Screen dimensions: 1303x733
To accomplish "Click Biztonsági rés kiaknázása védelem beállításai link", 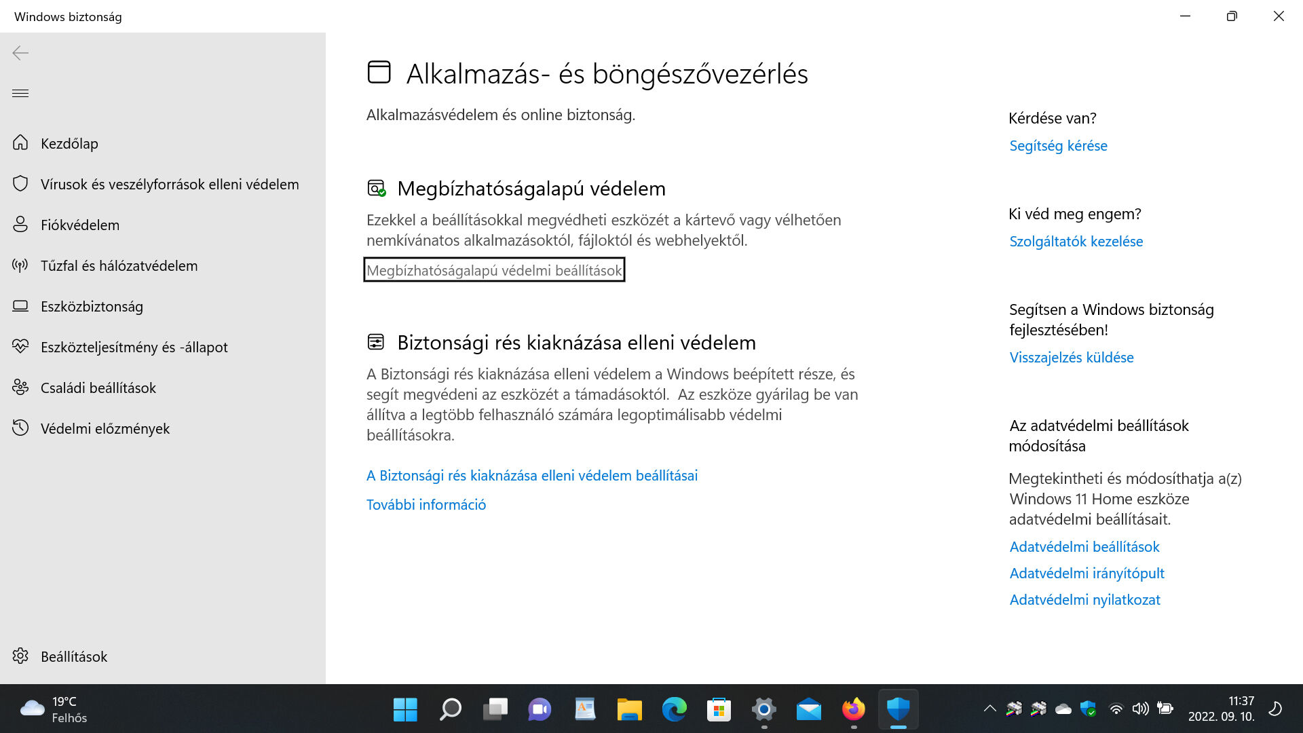I will tap(531, 475).
